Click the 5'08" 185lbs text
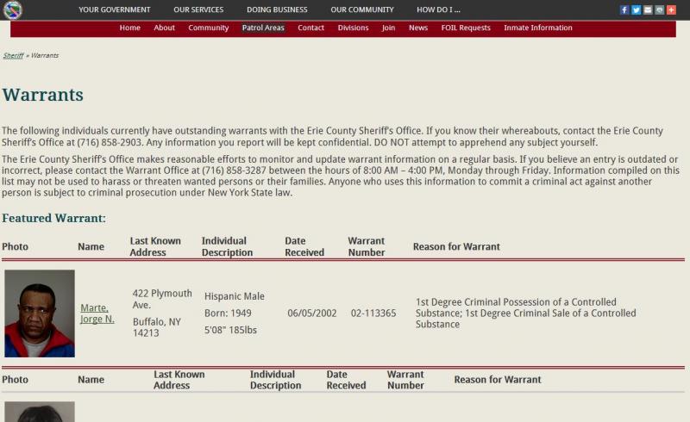 (x=230, y=330)
